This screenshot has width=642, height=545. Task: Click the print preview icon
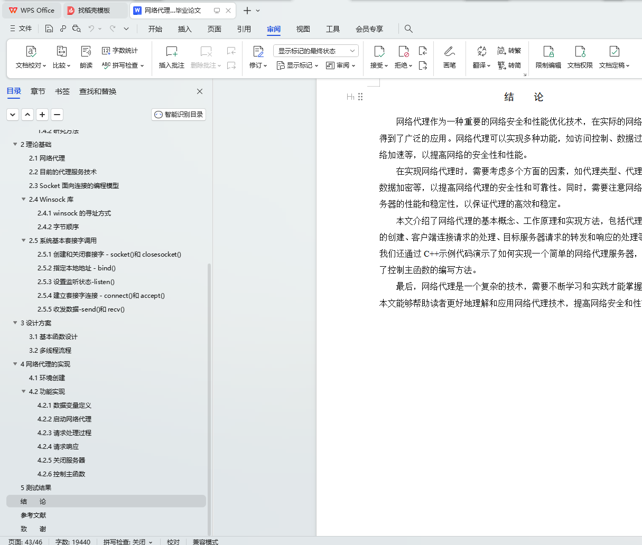tap(77, 29)
